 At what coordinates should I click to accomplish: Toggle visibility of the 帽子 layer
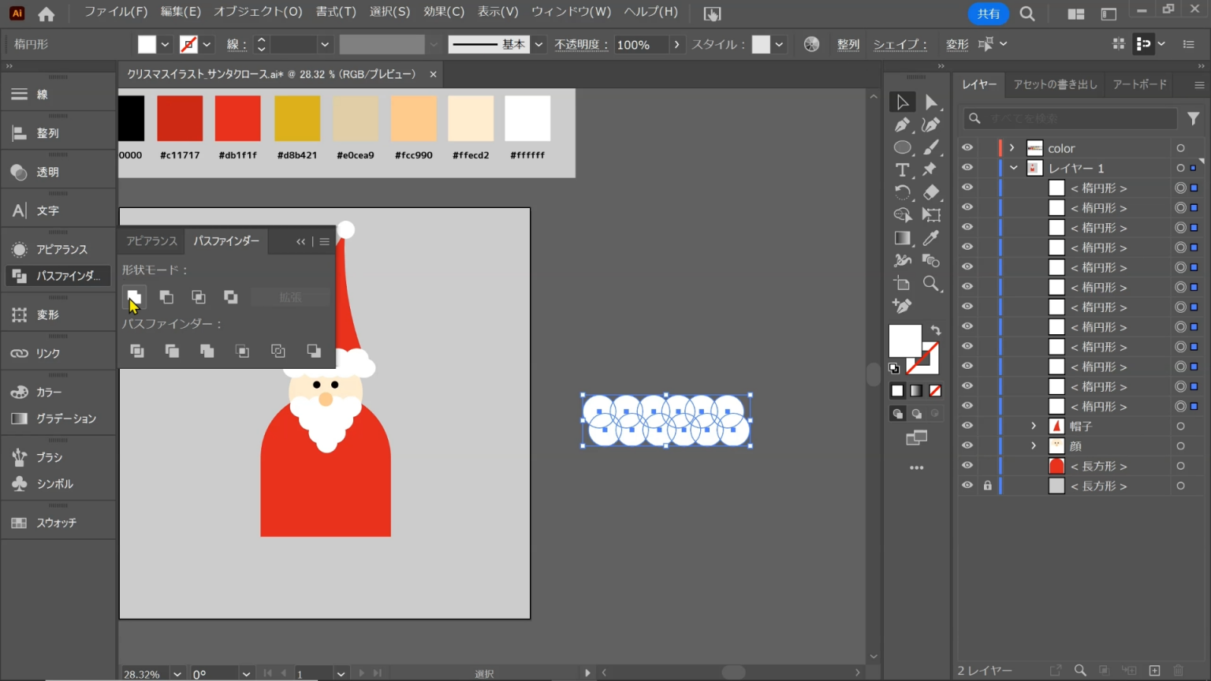click(967, 426)
